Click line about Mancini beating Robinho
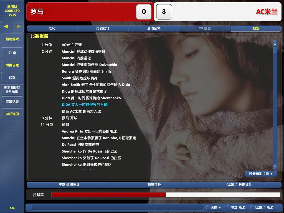 coord(99,138)
